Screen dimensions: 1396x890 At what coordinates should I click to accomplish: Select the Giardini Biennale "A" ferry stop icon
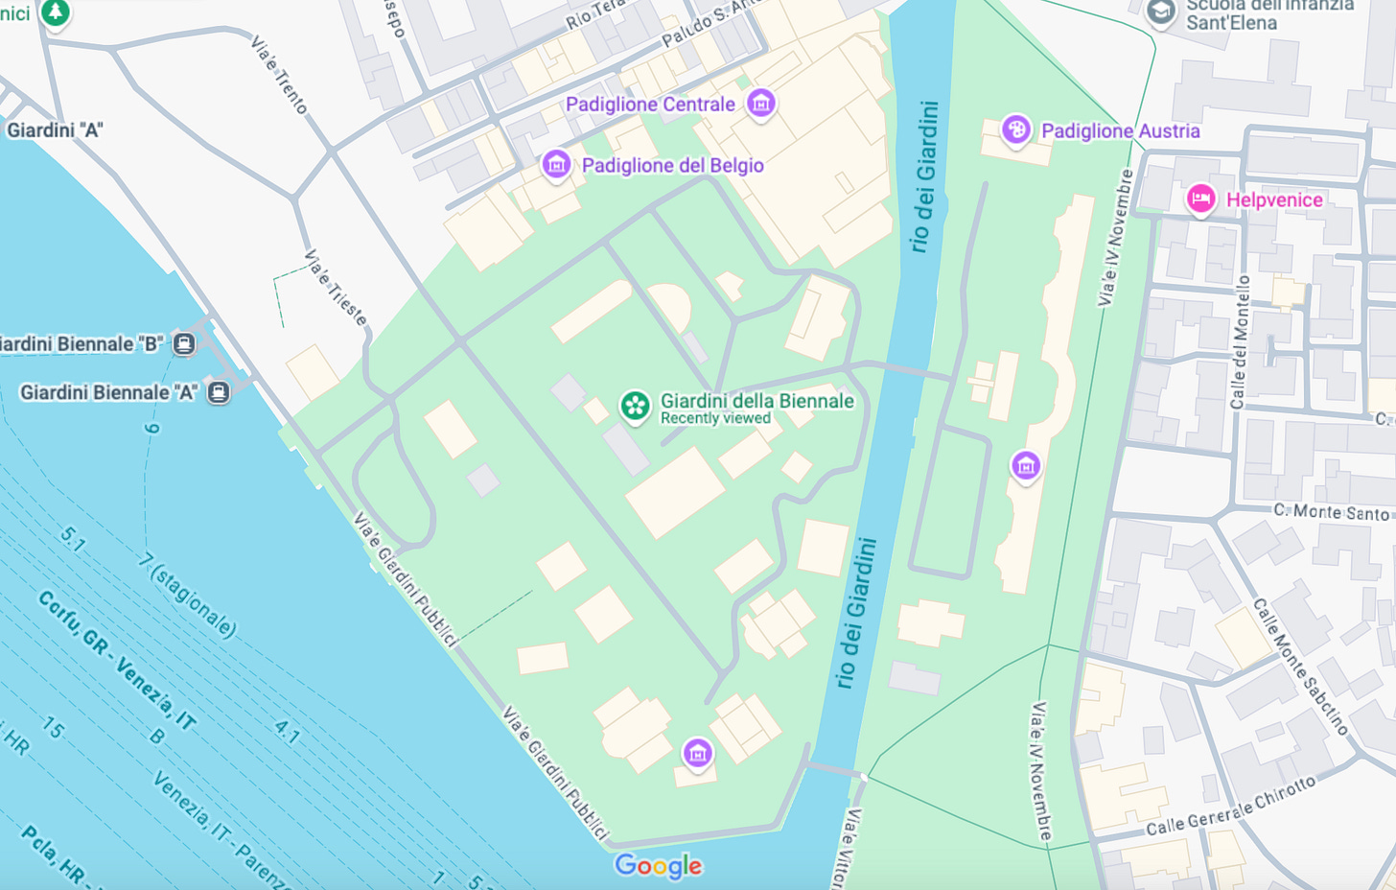(x=219, y=392)
